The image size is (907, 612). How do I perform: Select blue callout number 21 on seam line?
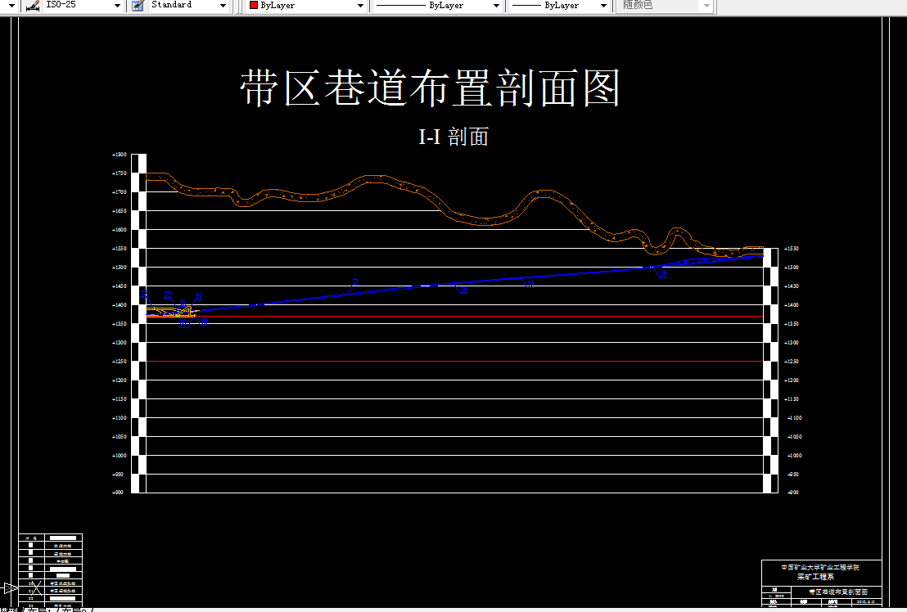tap(355, 282)
